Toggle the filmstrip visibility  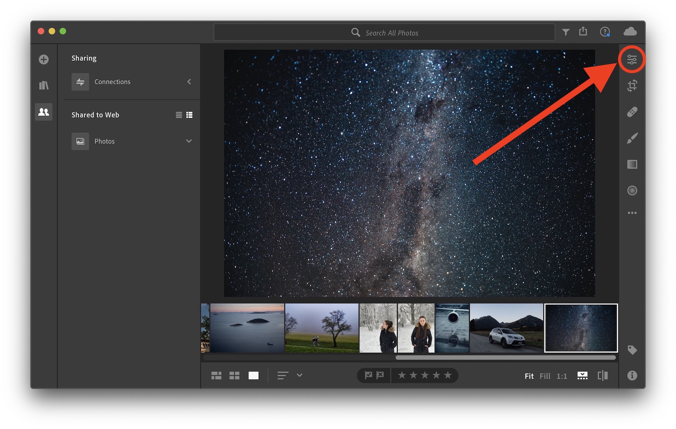coord(582,376)
